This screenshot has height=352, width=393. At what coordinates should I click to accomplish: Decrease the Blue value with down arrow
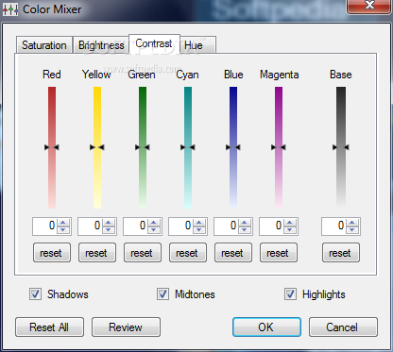[x=245, y=229]
